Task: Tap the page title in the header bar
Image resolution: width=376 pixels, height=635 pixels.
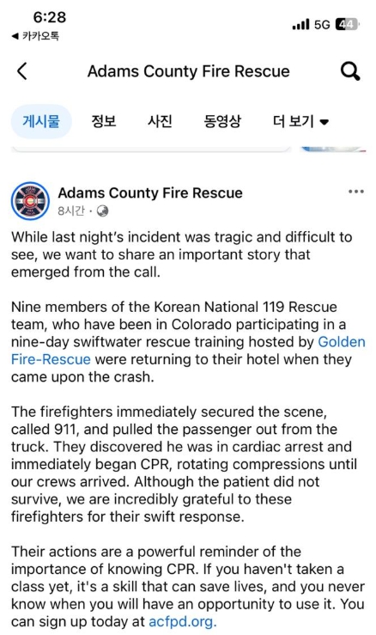Action: pyautogui.click(x=189, y=71)
